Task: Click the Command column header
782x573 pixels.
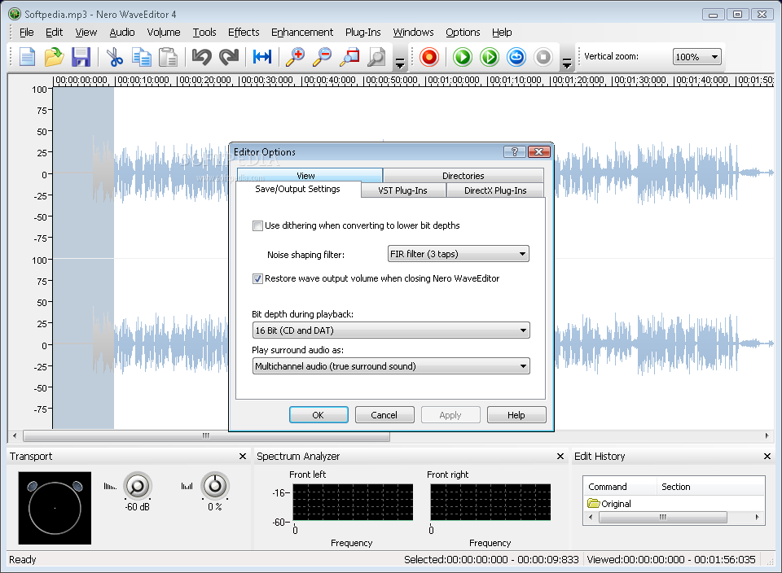Action: coord(620,487)
